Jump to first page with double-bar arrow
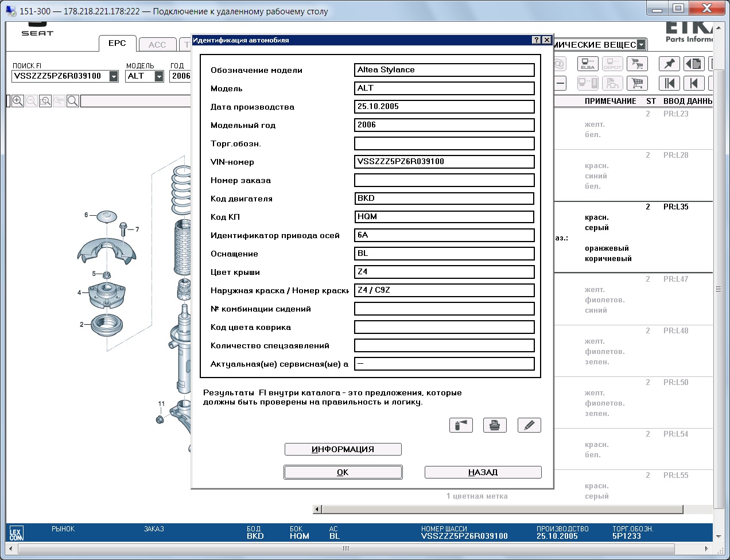 (669, 83)
